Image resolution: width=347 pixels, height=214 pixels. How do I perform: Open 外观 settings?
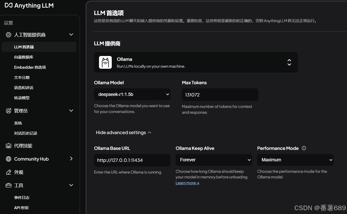pyautogui.click(x=19, y=172)
